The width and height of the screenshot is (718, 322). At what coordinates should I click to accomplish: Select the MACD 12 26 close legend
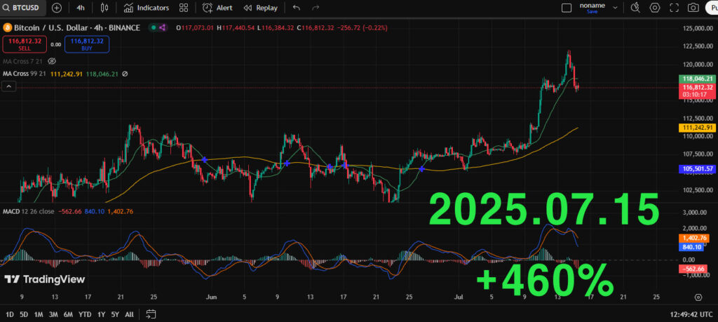click(28, 212)
